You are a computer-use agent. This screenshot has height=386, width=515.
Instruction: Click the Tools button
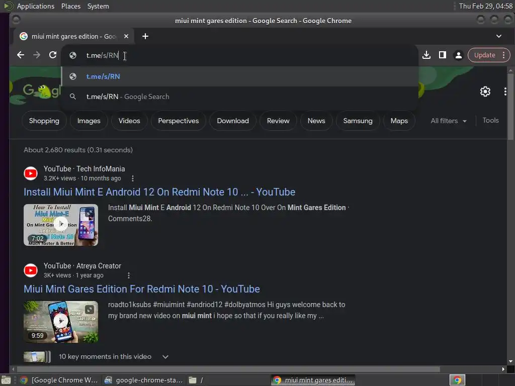pos(490,121)
